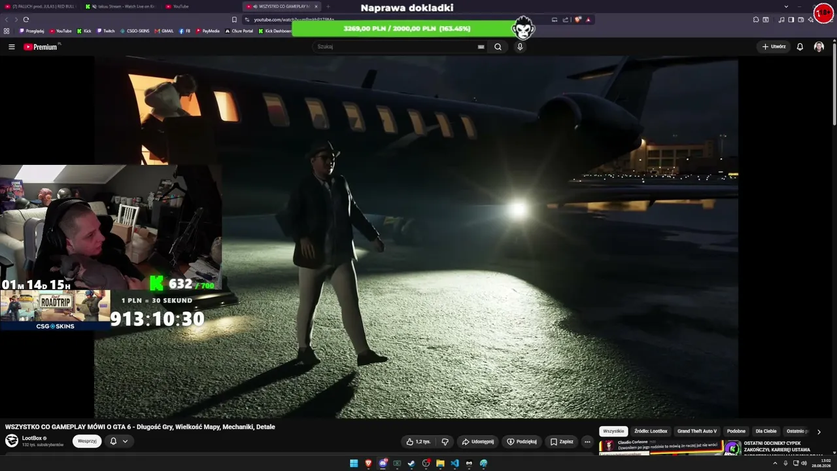Screen dimensions: 837x471
Task: Open the on-screen keyboard in search box
Action: click(x=481, y=46)
